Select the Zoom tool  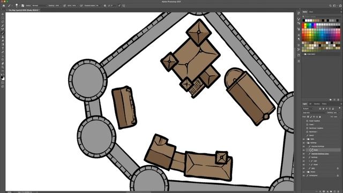[3, 67]
